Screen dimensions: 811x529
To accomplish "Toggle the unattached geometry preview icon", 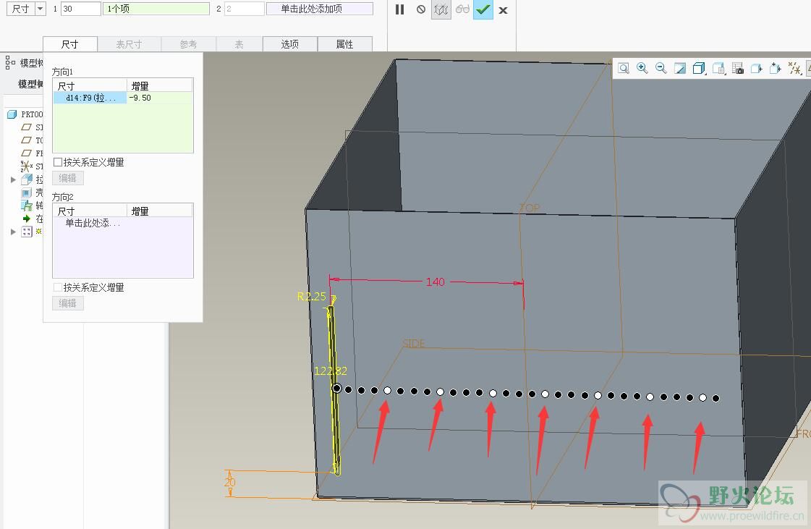I will pos(441,9).
